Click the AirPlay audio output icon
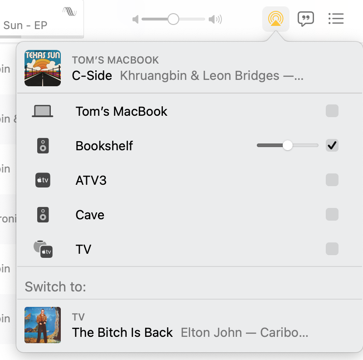Image resolution: width=363 pixels, height=360 pixels. [275, 19]
